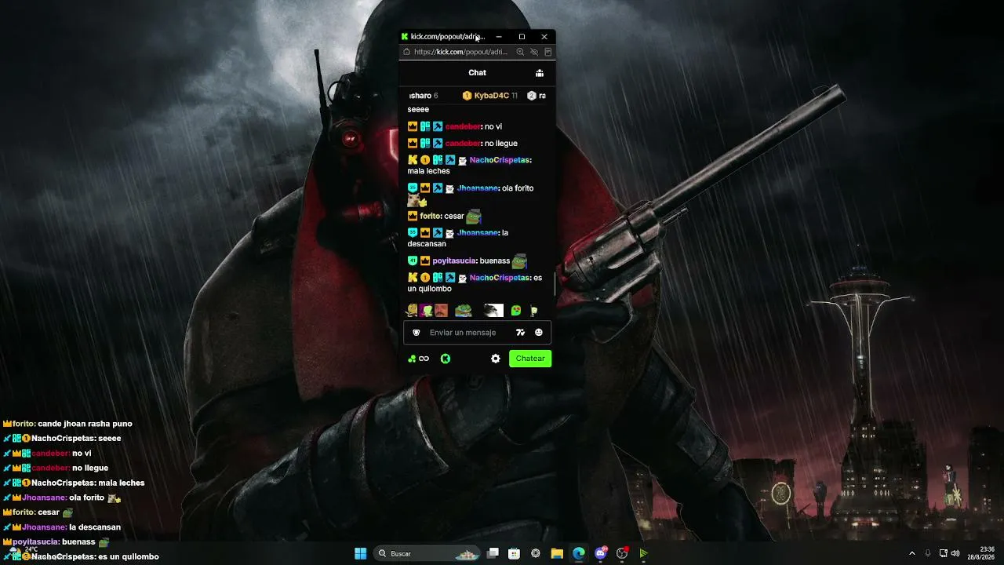
Task: Open chat settings gear icon
Action: click(496, 359)
